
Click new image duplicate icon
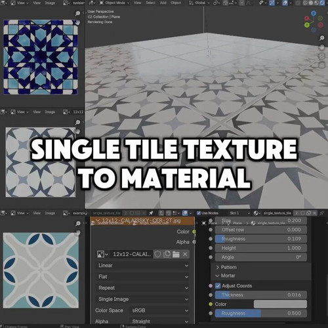click(167, 254)
